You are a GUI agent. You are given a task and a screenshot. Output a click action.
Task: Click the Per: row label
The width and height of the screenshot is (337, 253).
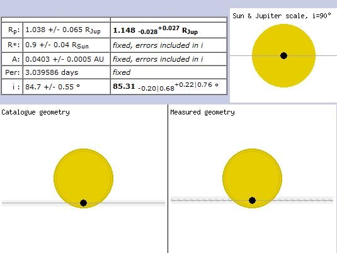(x=13, y=72)
